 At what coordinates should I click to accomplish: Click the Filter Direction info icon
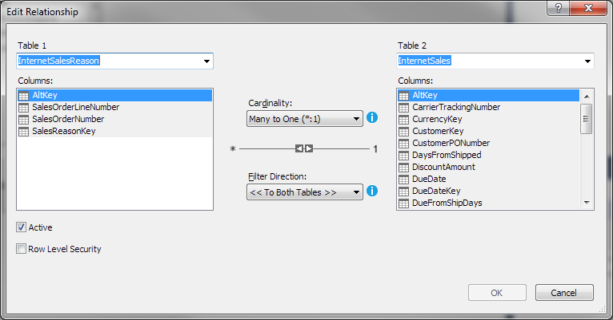coord(372,191)
